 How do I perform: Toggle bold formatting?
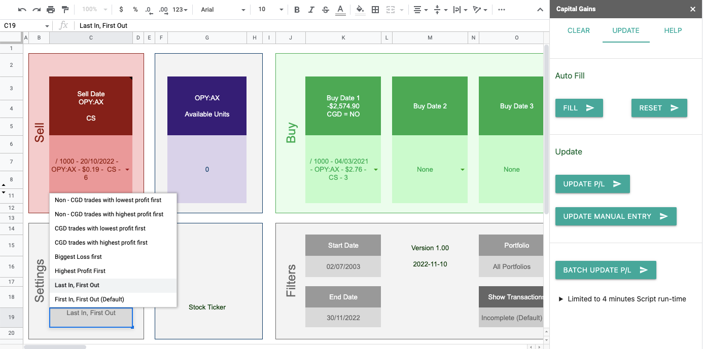click(297, 10)
